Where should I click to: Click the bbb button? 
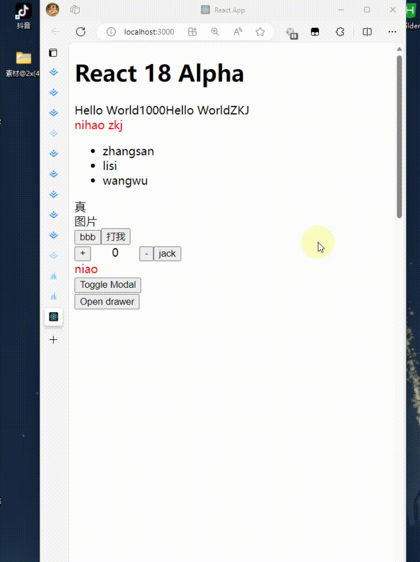87,237
